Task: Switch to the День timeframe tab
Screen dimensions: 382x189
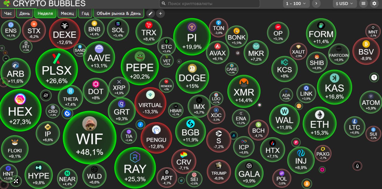Action: click(25, 13)
